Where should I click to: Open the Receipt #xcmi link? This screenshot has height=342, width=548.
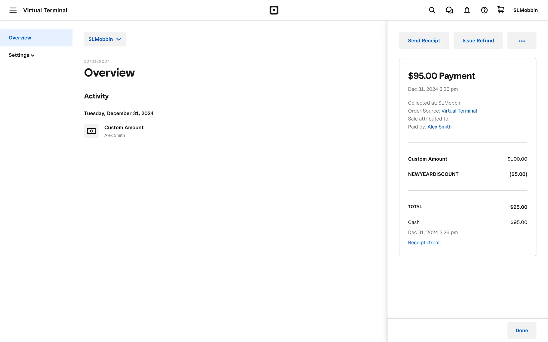click(x=424, y=243)
